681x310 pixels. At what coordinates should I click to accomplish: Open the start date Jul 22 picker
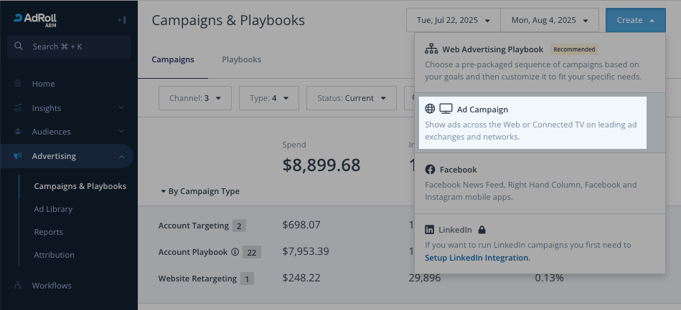tap(452, 20)
